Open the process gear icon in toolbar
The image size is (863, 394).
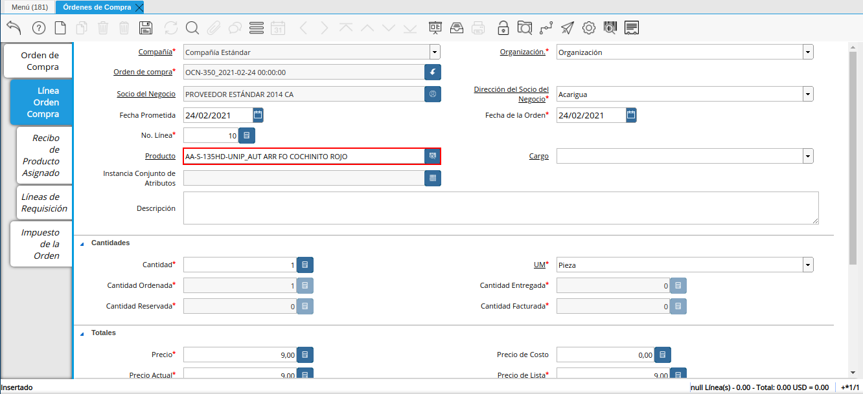coord(588,28)
